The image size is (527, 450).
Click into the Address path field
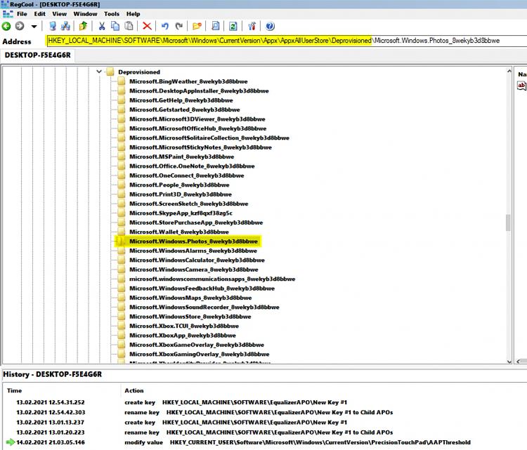click(x=287, y=41)
